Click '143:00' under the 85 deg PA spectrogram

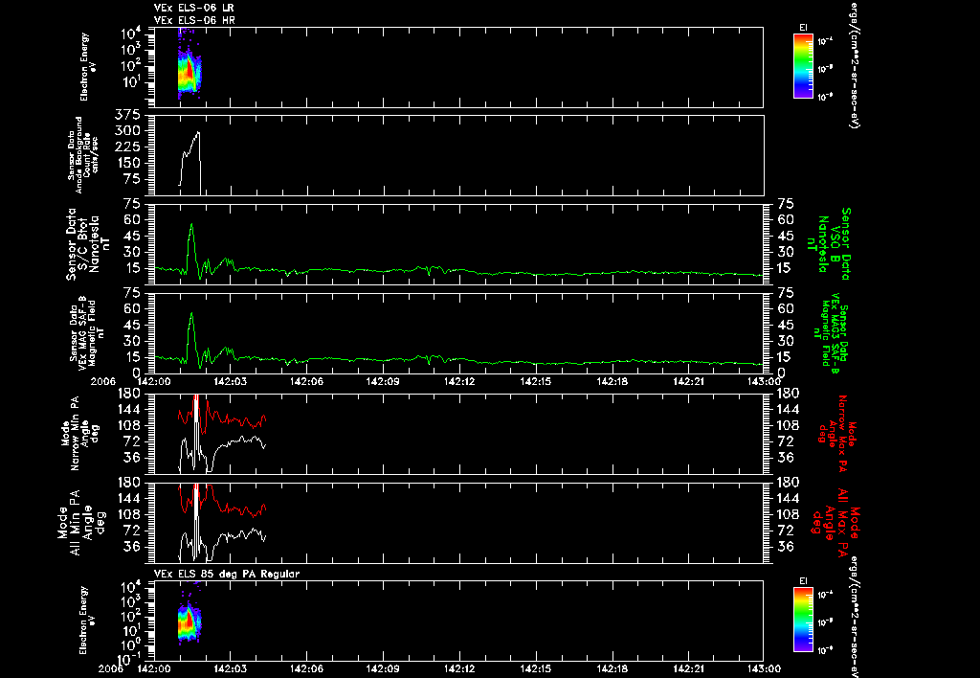(764, 668)
